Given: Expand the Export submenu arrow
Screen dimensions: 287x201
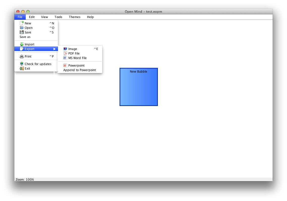Looking at the screenshot, I should tap(54, 49).
